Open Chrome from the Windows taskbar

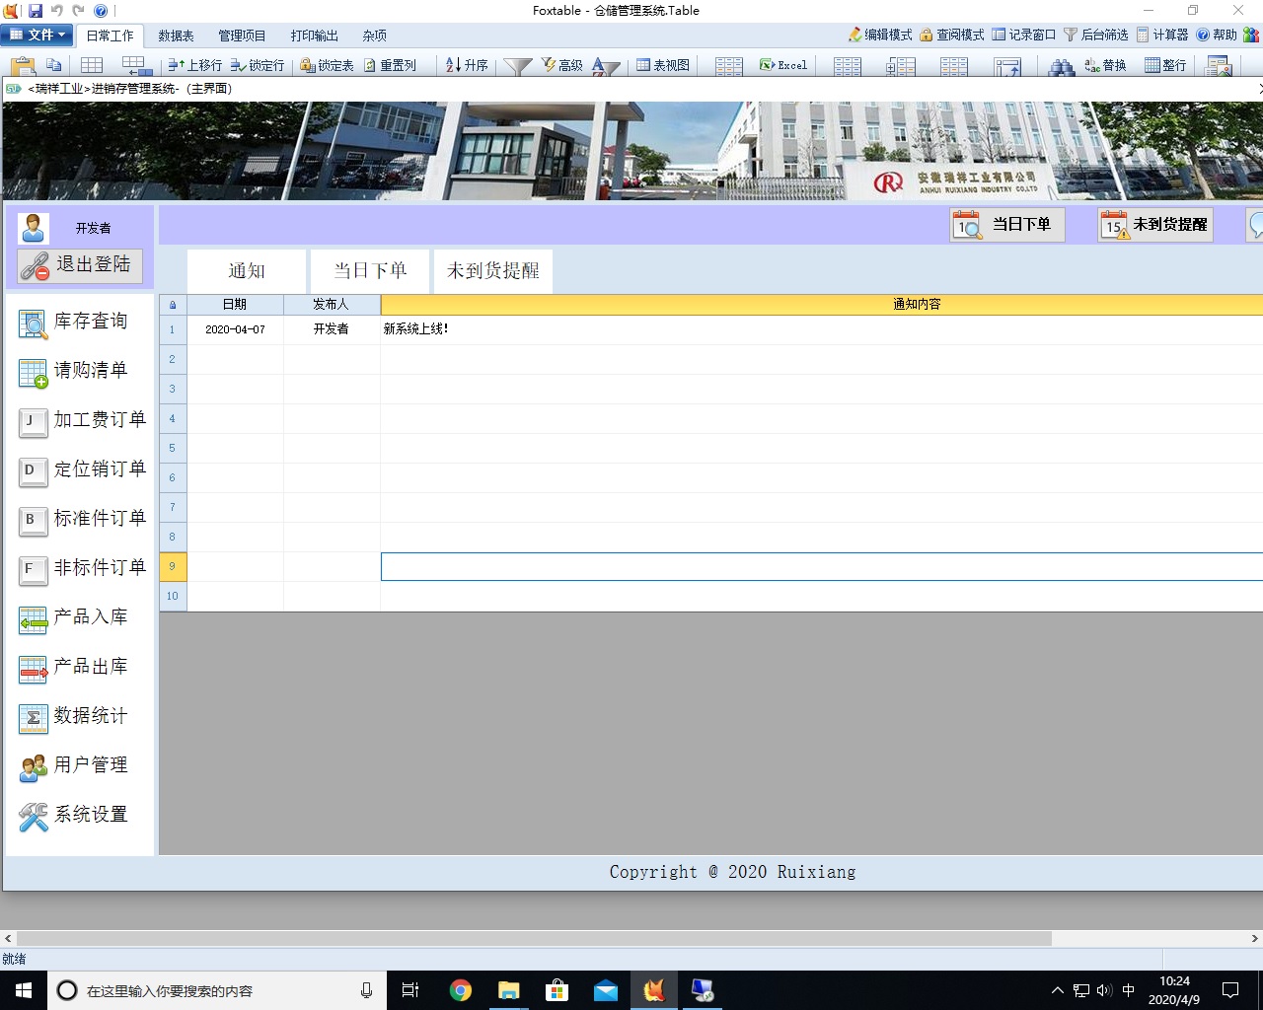(x=460, y=990)
